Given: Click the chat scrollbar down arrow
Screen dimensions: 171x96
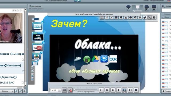Looking at the screenshot, I should click(x=25, y=85).
